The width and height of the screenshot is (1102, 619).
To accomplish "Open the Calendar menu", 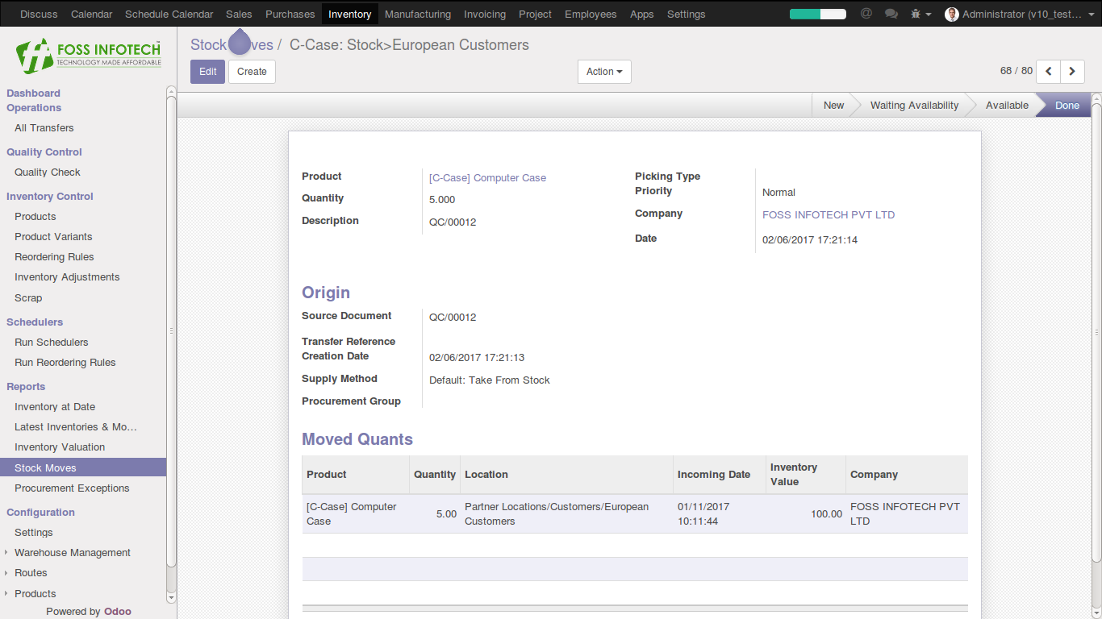I will (91, 14).
